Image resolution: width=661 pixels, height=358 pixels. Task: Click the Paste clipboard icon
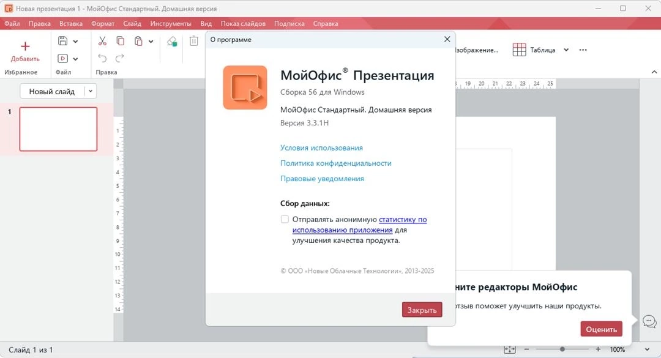click(x=138, y=41)
